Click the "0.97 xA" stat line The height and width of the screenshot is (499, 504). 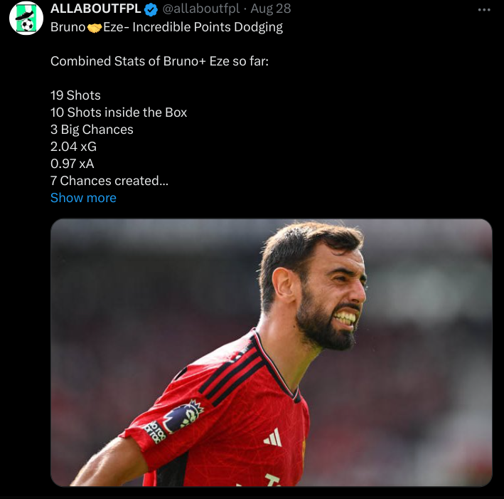[73, 164]
